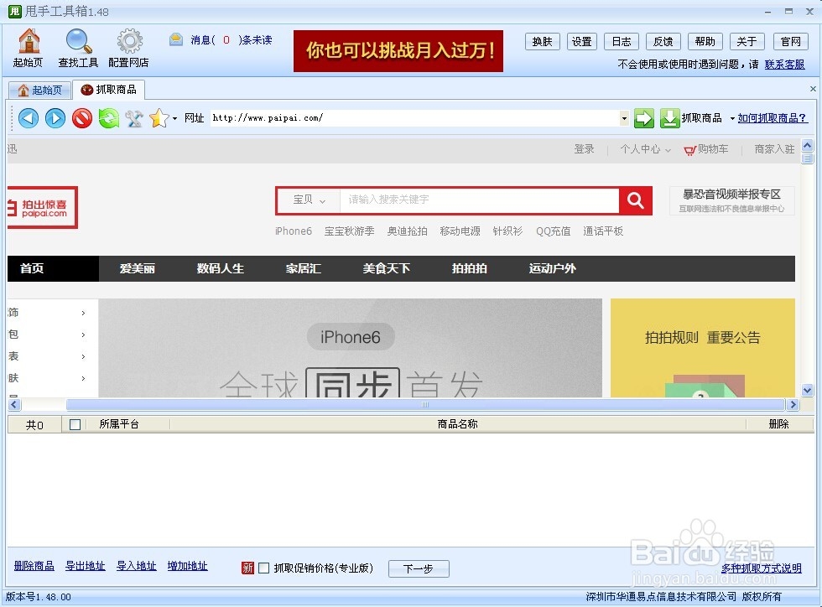Screen dimensions: 822x607
Task: Click the iPhone6 hot search keyword
Action: (294, 231)
